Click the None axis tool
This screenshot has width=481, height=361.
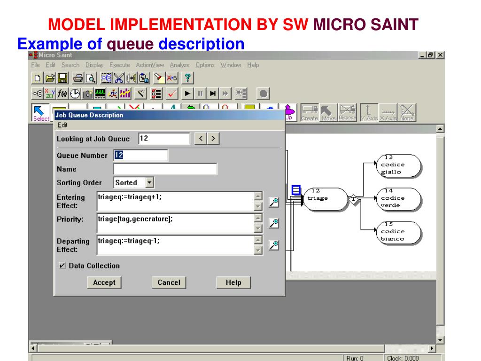coord(407,113)
